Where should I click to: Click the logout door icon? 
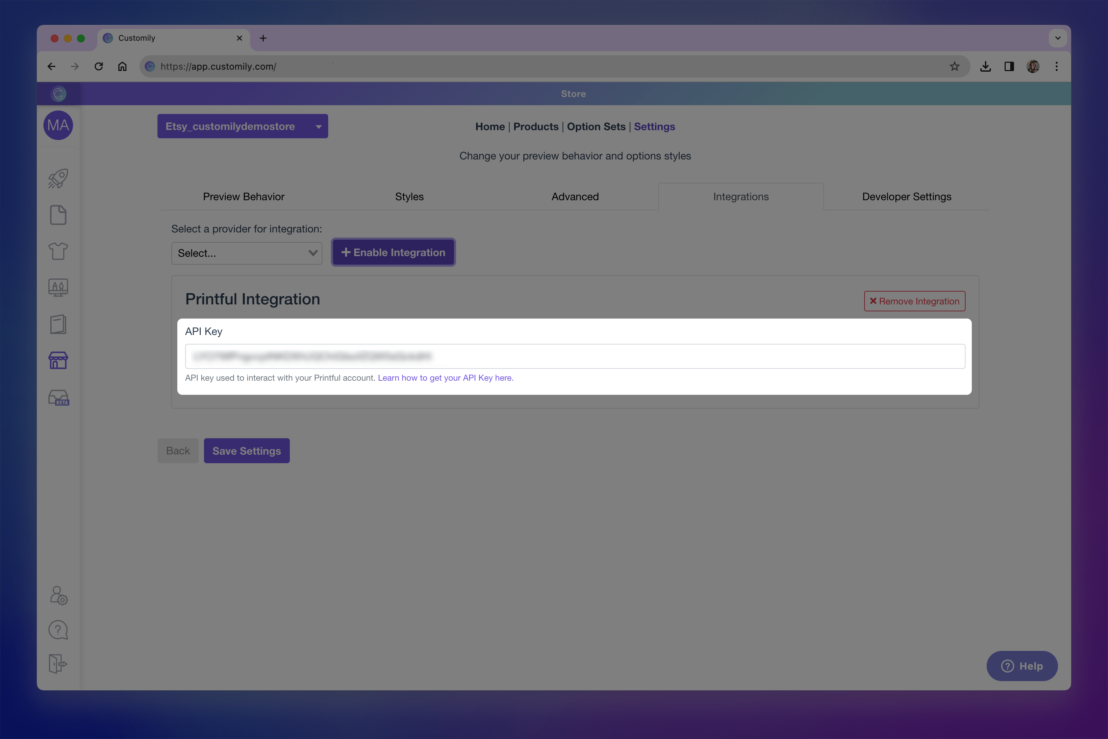[58, 664]
